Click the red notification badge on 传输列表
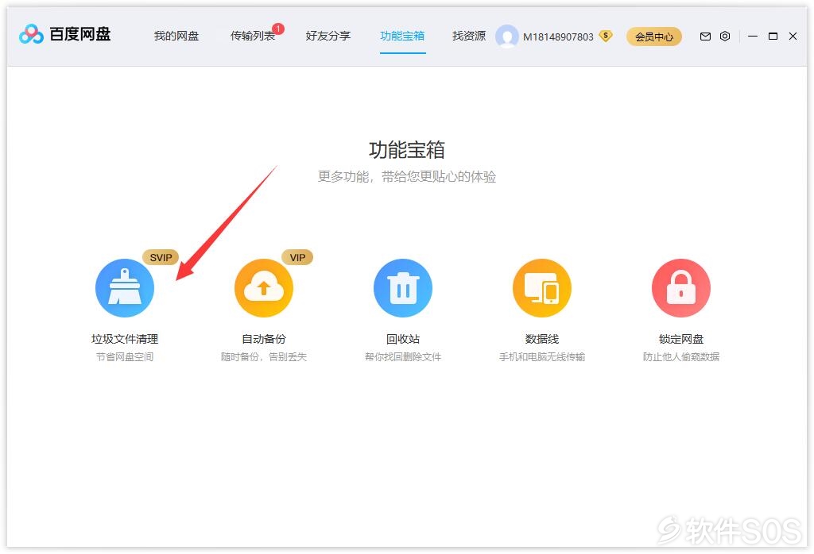814x554 pixels. pyautogui.click(x=278, y=29)
